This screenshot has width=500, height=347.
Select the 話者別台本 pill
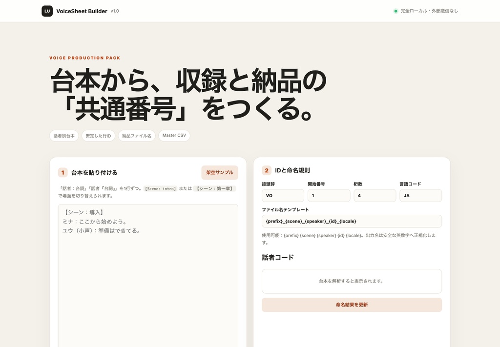pos(64,136)
